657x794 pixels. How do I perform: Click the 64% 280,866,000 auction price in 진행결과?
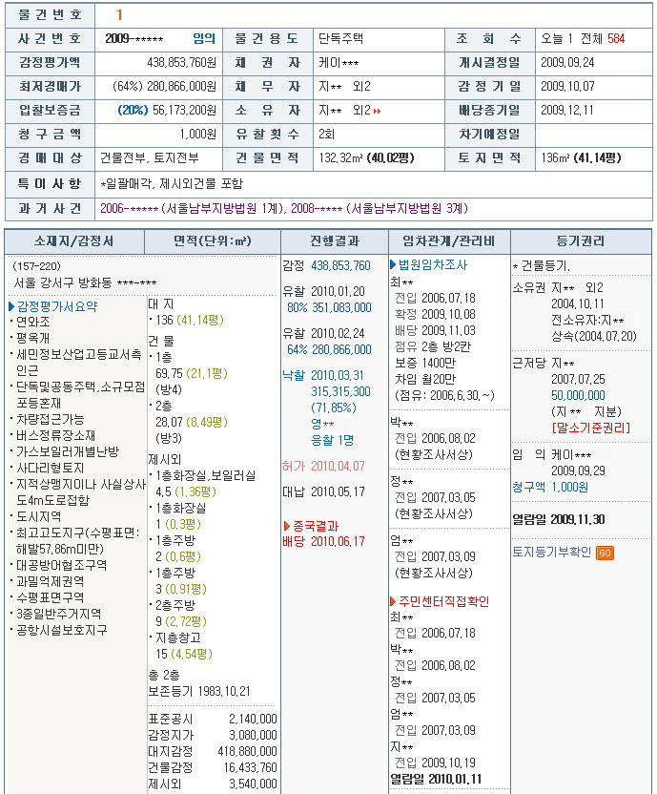pyautogui.click(x=330, y=349)
